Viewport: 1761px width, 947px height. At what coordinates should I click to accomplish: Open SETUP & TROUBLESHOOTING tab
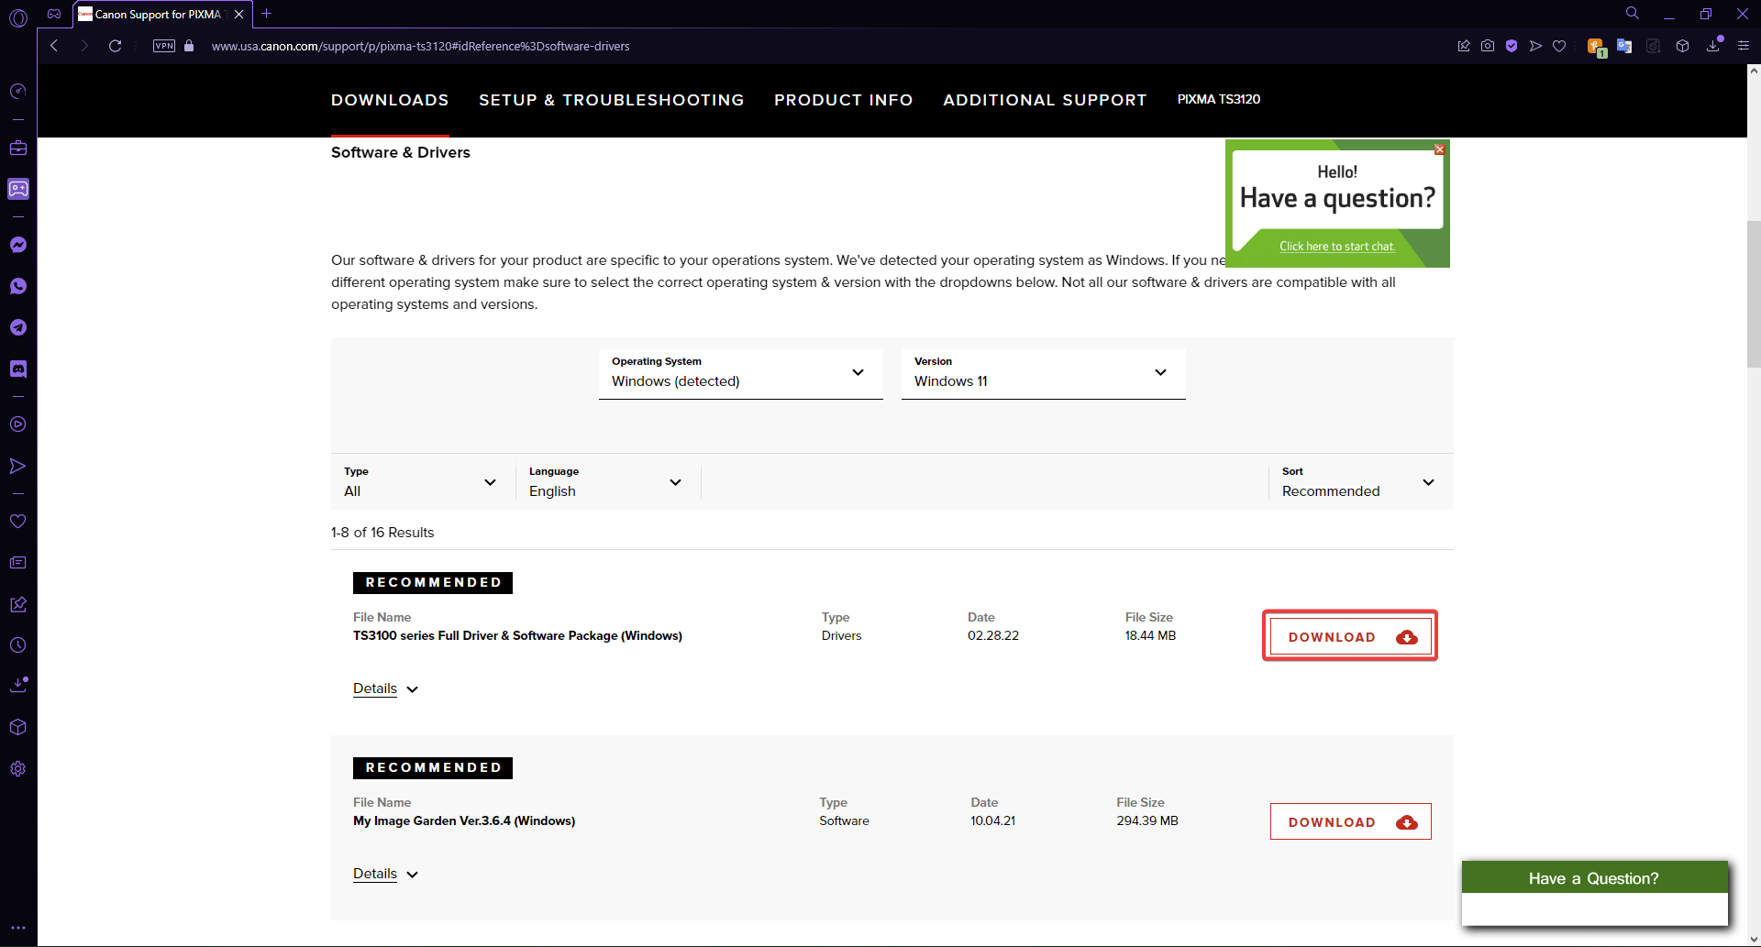click(612, 100)
